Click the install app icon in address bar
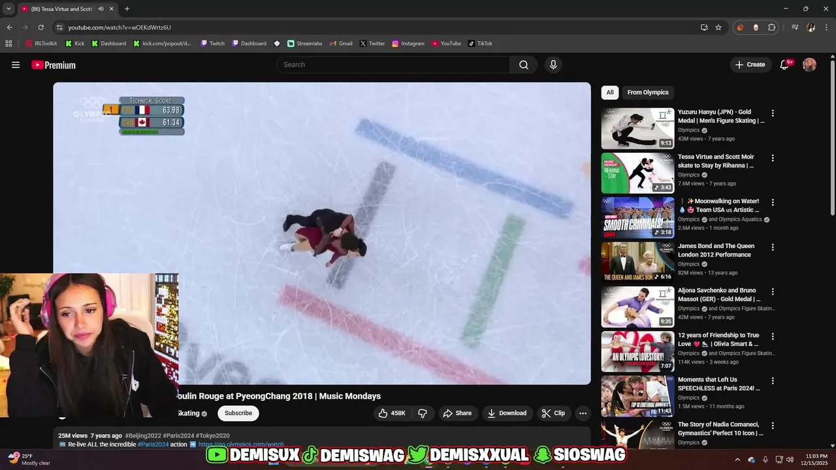Viewport: 836px width, 470px height. point(704,27)
